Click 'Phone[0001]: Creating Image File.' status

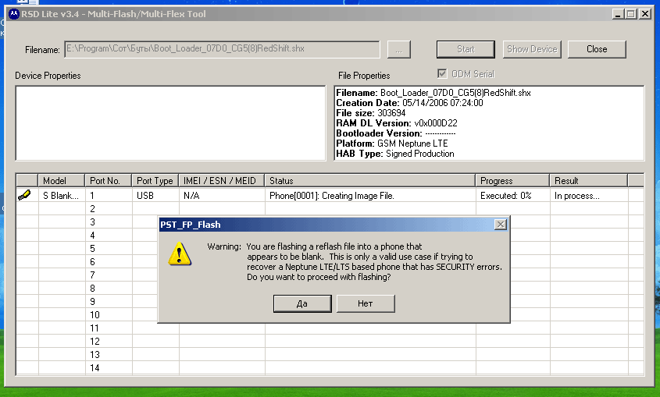click(x=332, y=195)
